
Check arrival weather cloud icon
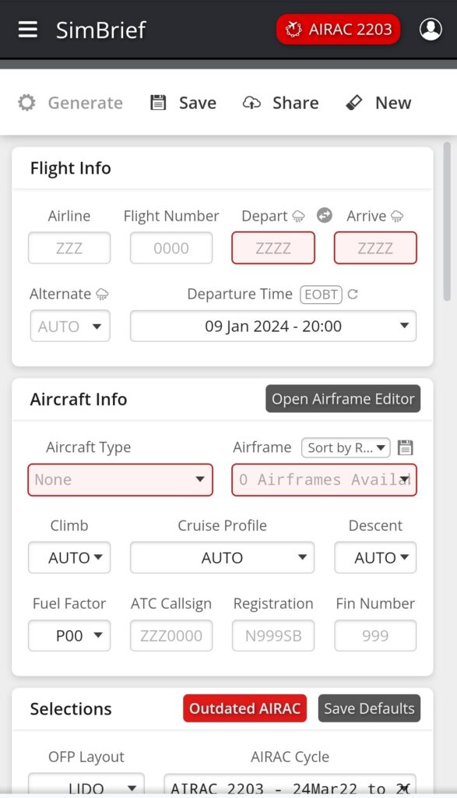[397, 217]
